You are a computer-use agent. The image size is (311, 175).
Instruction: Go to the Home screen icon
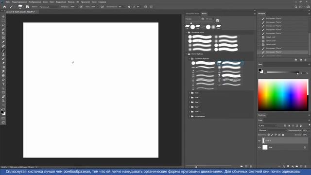(4, 7)
